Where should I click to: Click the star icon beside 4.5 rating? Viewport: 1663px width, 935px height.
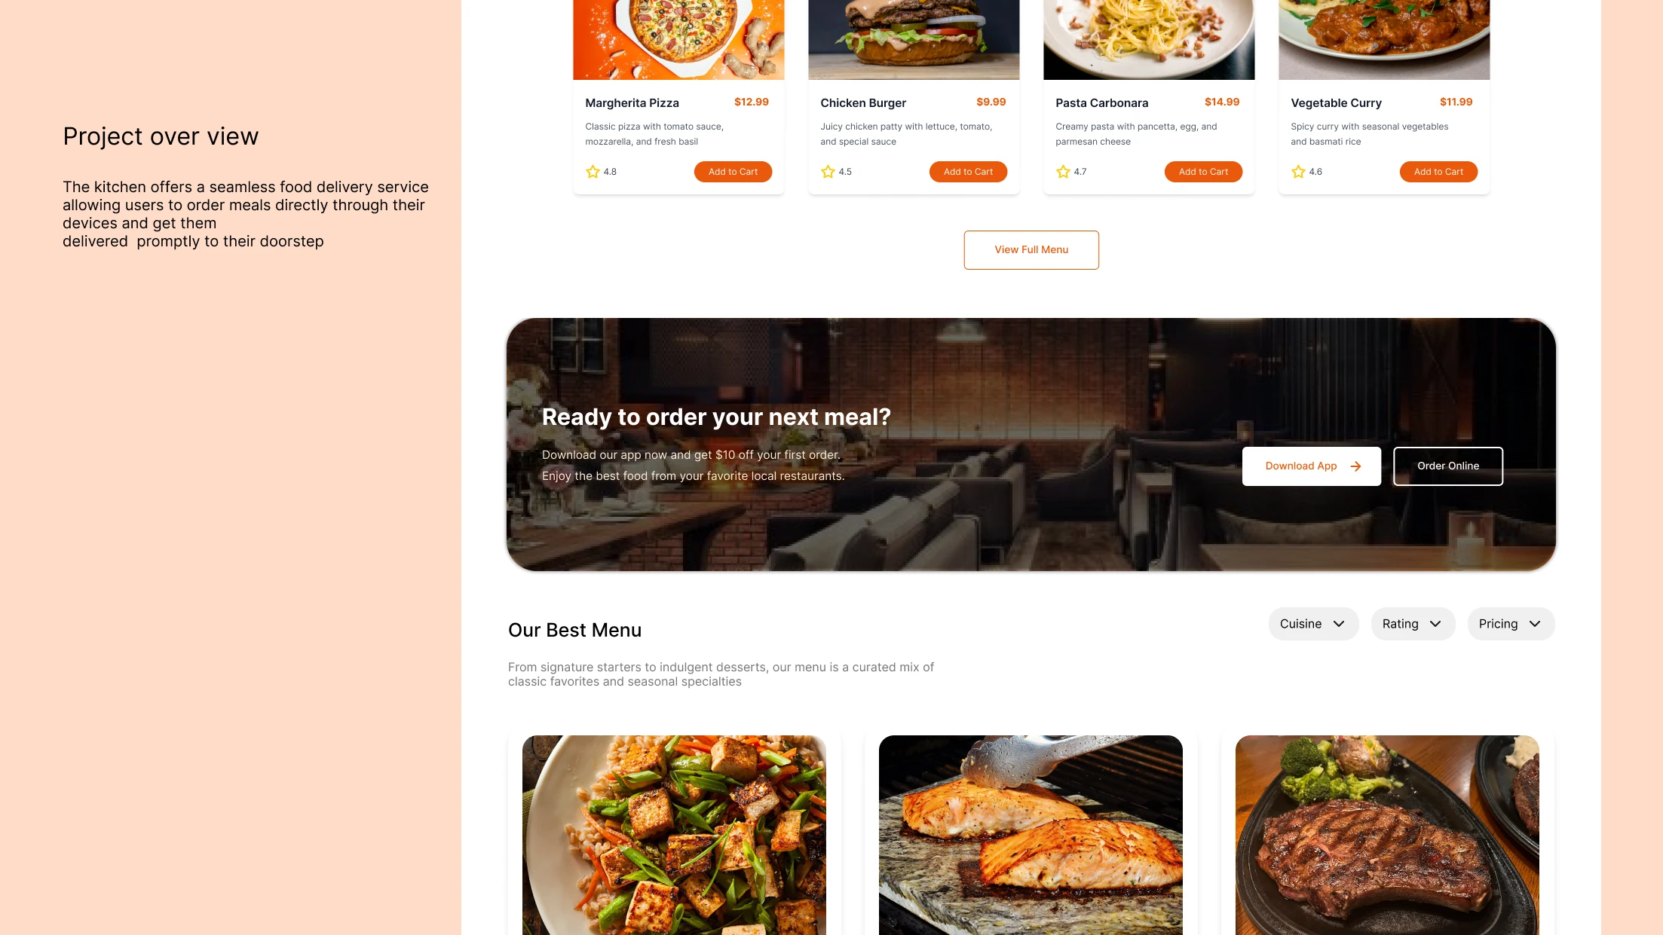point(828,172)
